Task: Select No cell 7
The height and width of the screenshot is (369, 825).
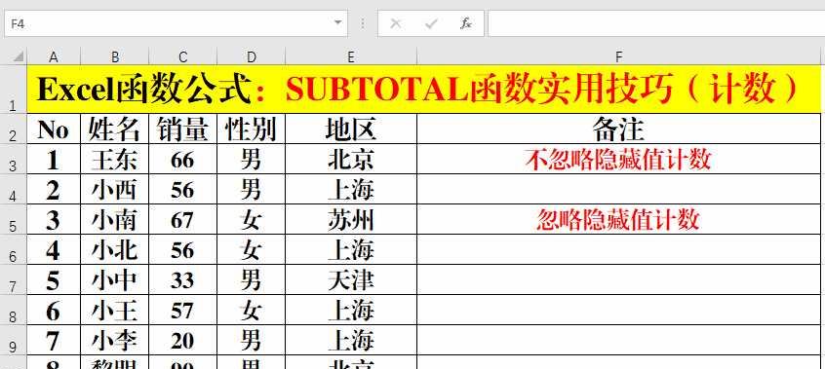Action: point(53,341)
